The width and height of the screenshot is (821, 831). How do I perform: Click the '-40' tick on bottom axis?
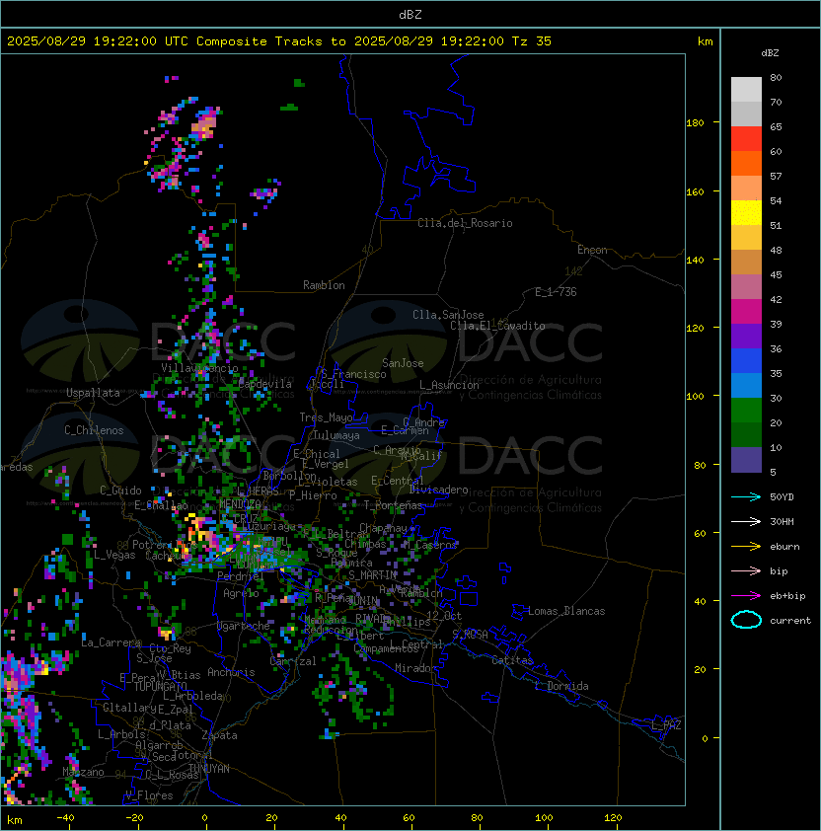tap(66, 818)
